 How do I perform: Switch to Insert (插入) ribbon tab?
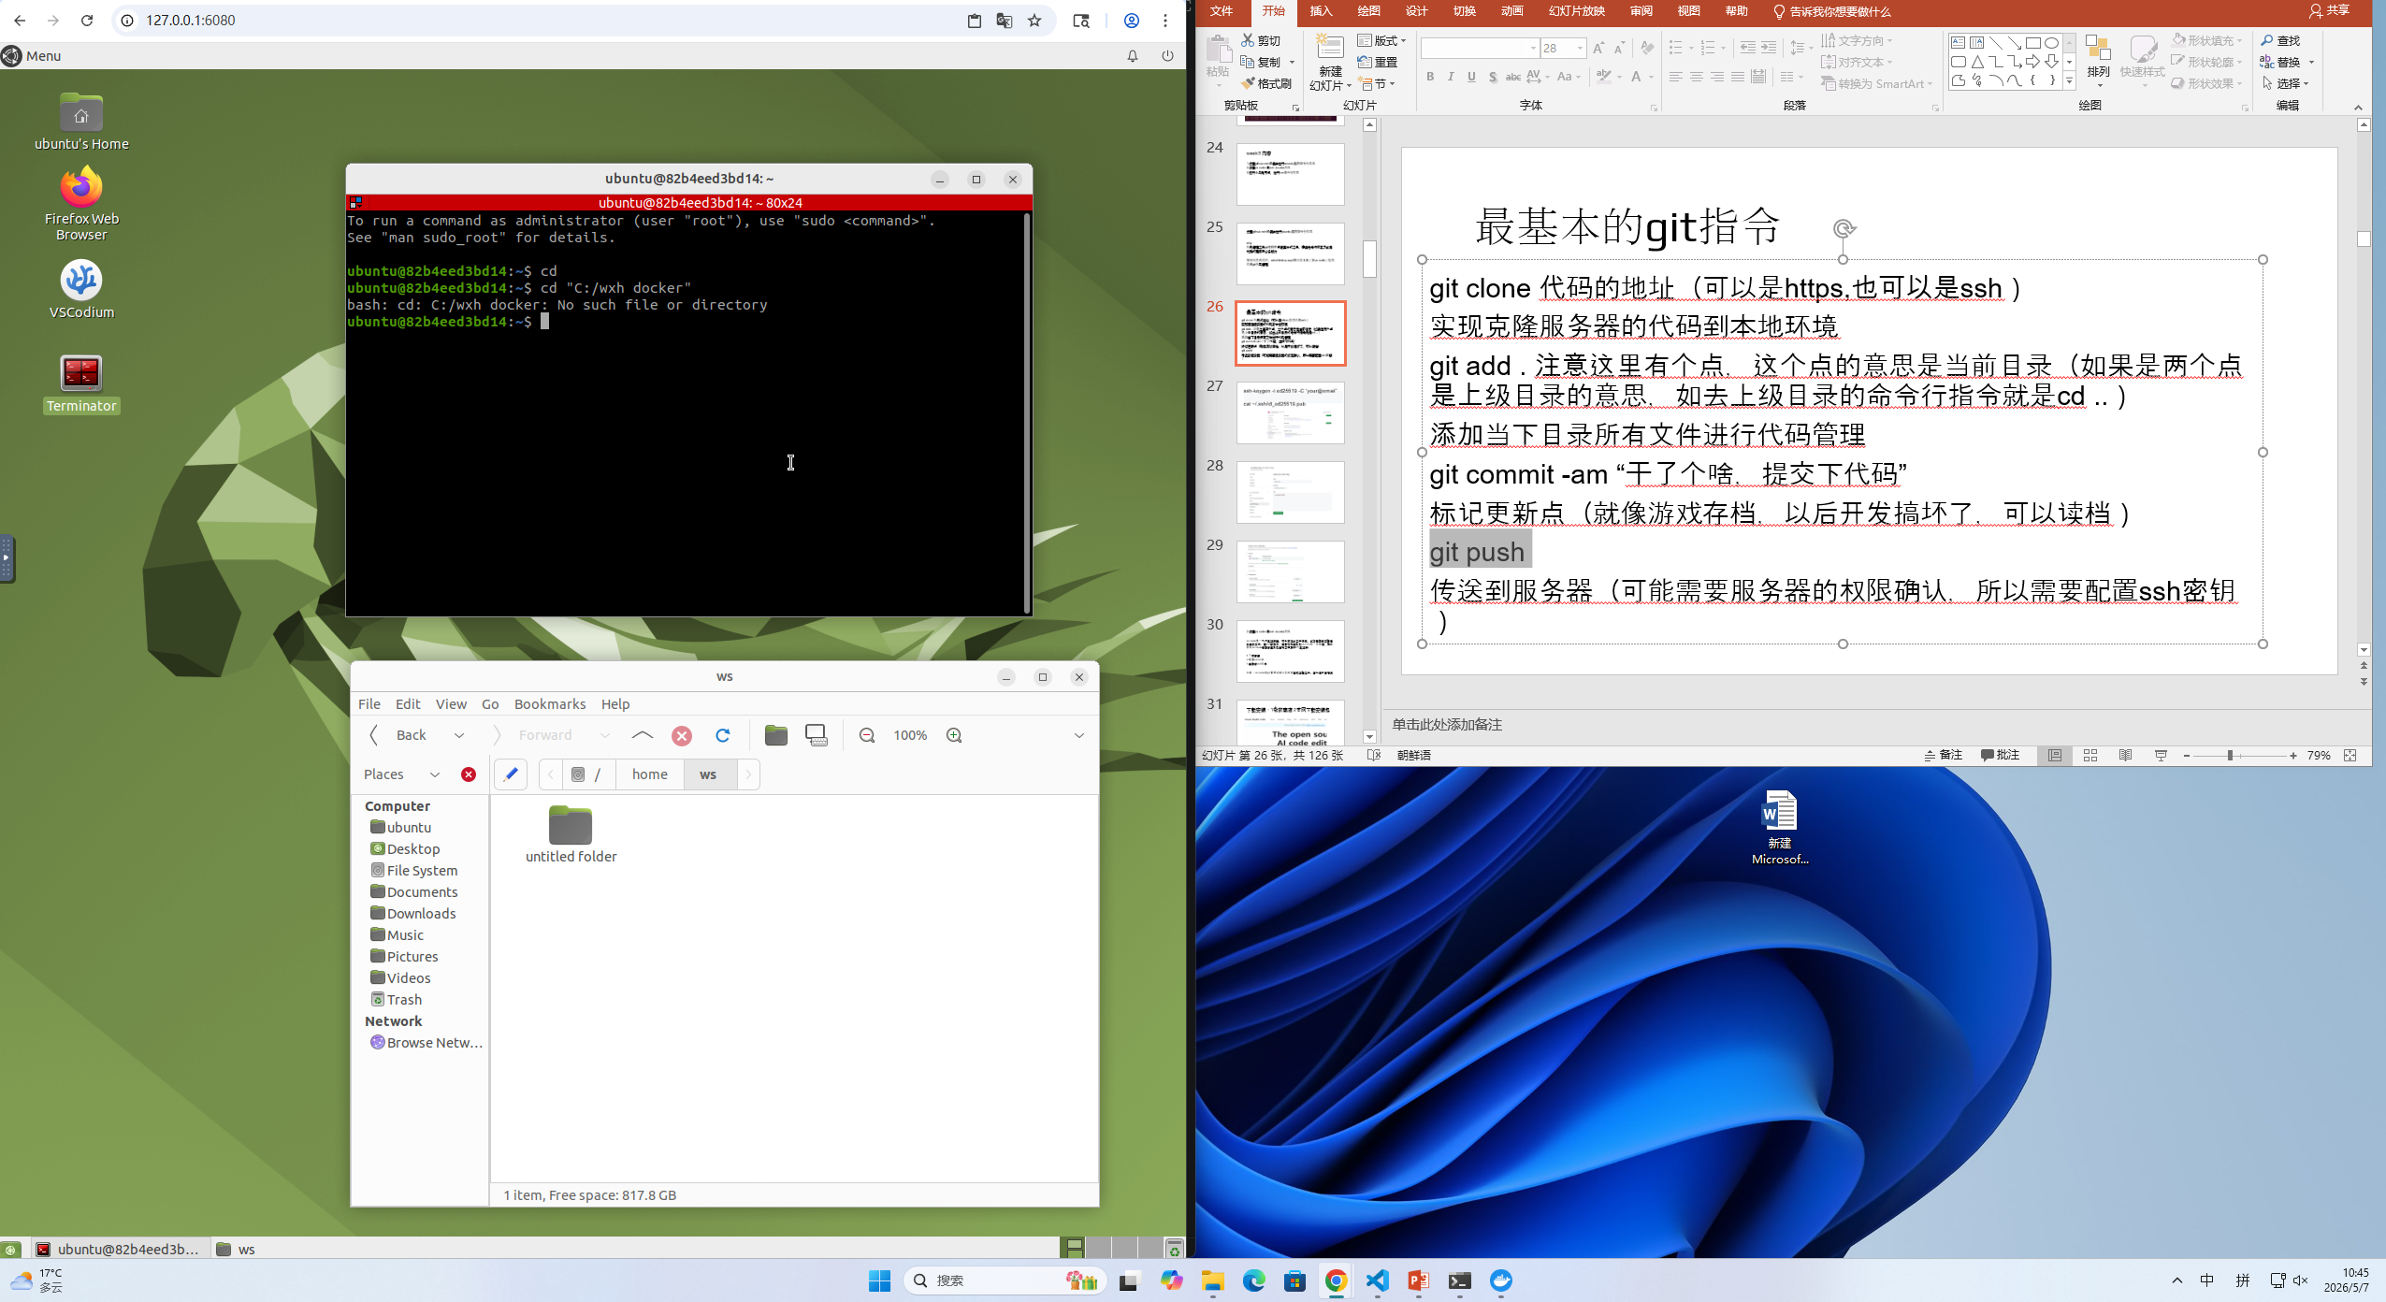(1321, 11)
